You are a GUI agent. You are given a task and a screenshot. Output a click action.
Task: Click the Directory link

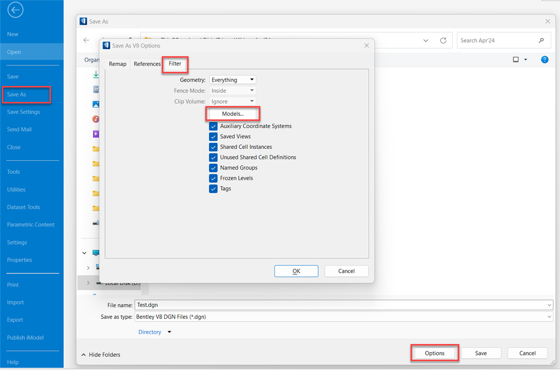(x=150, y=332)
